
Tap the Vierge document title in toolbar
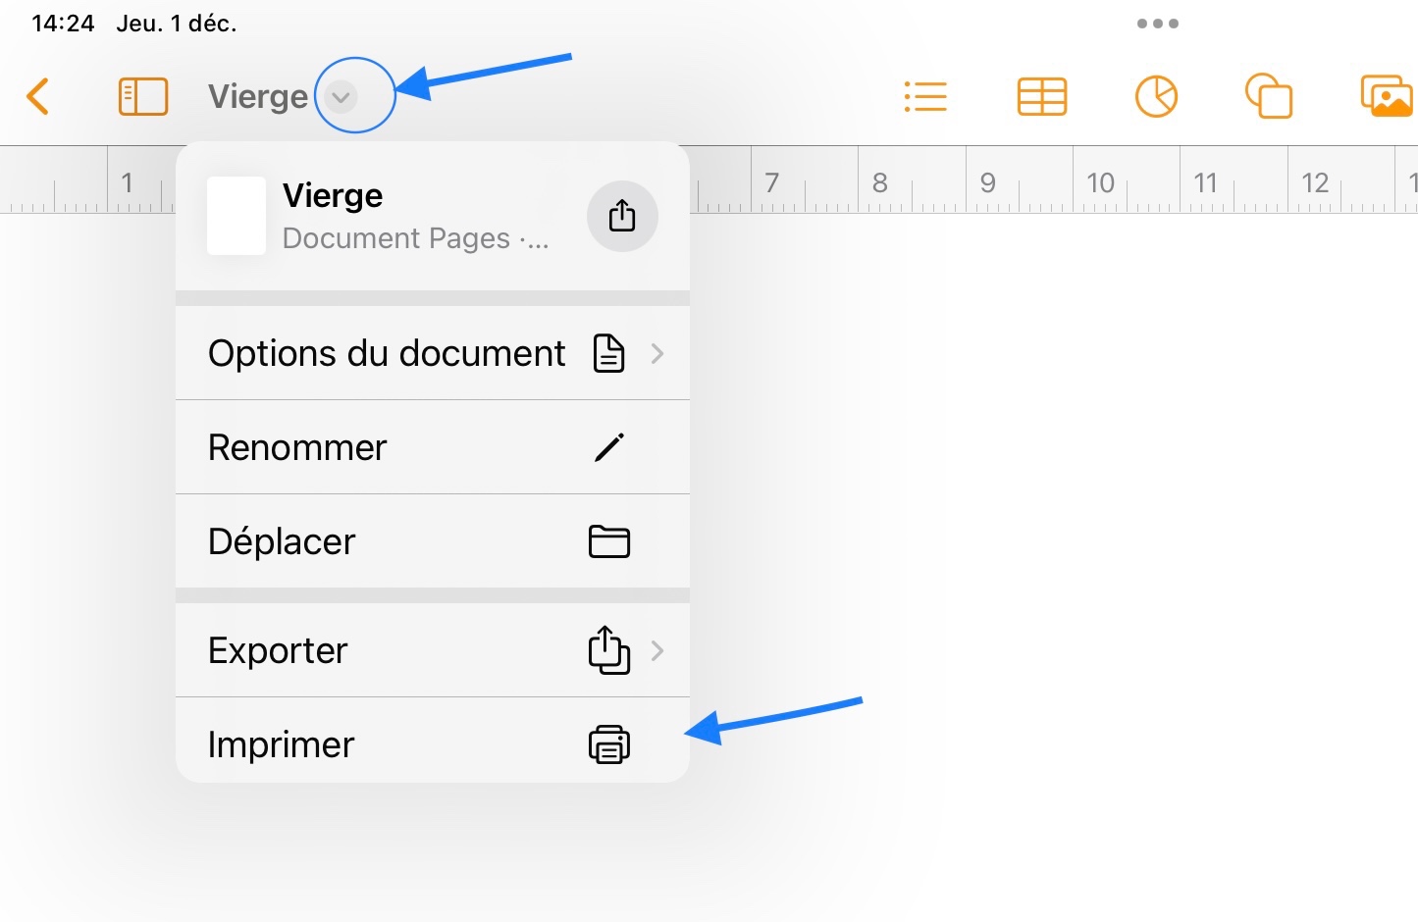coord(258,97)
